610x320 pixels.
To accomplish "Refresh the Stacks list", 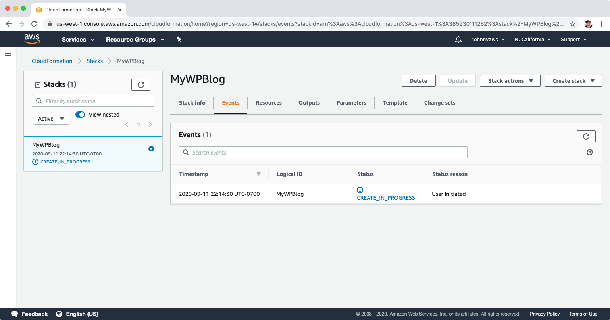I will click(x=141, y=85).
